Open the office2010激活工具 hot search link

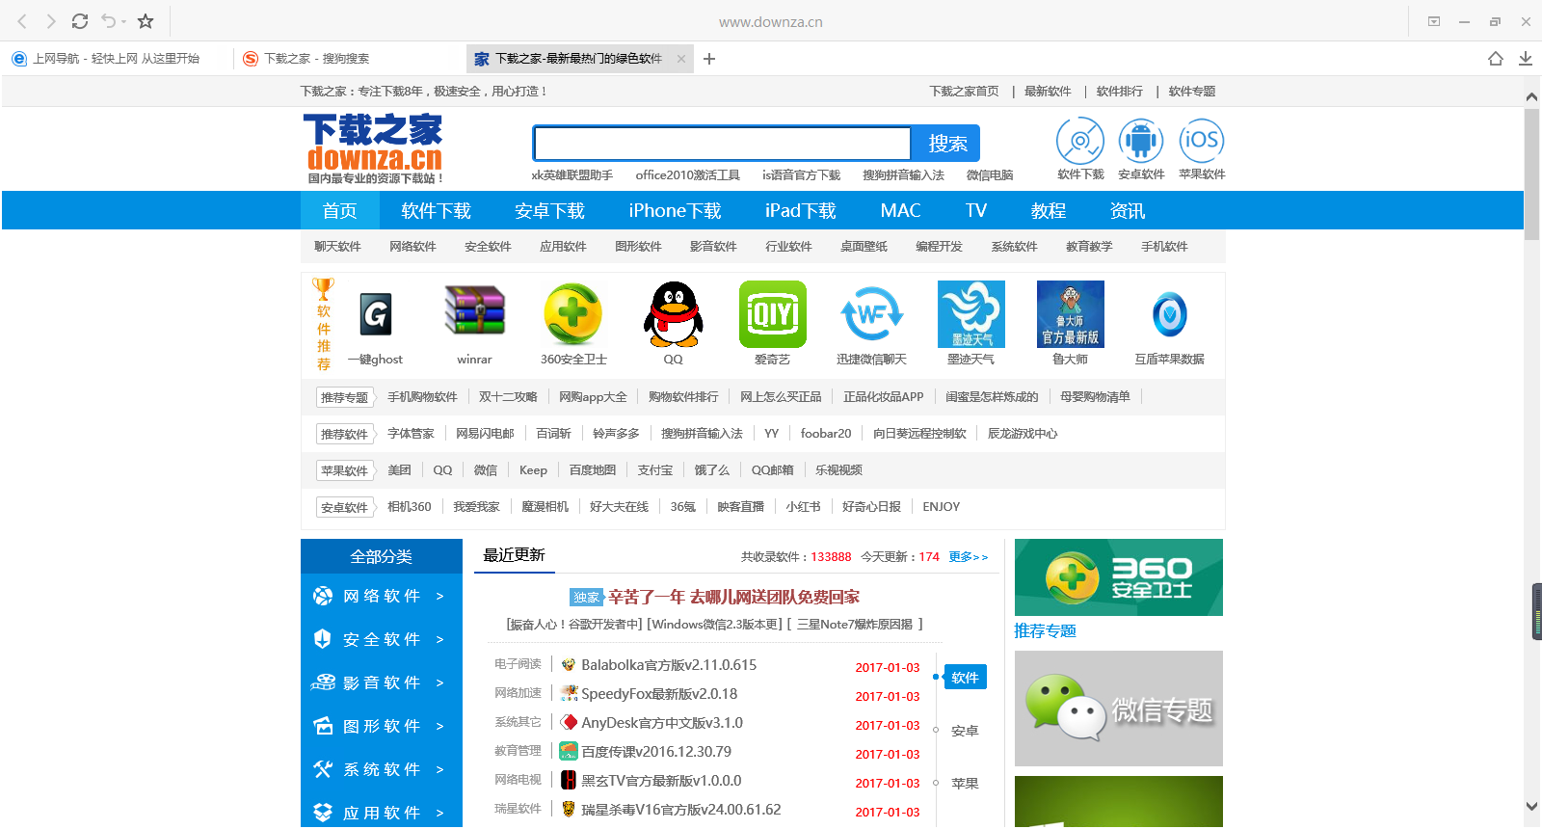687,175
